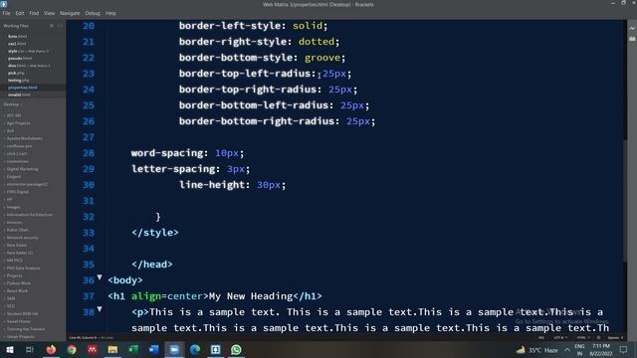This screenshot has width=637, height=358.
Task: Collapse the paragraph fold arrow on line 38
Action: 100,309
